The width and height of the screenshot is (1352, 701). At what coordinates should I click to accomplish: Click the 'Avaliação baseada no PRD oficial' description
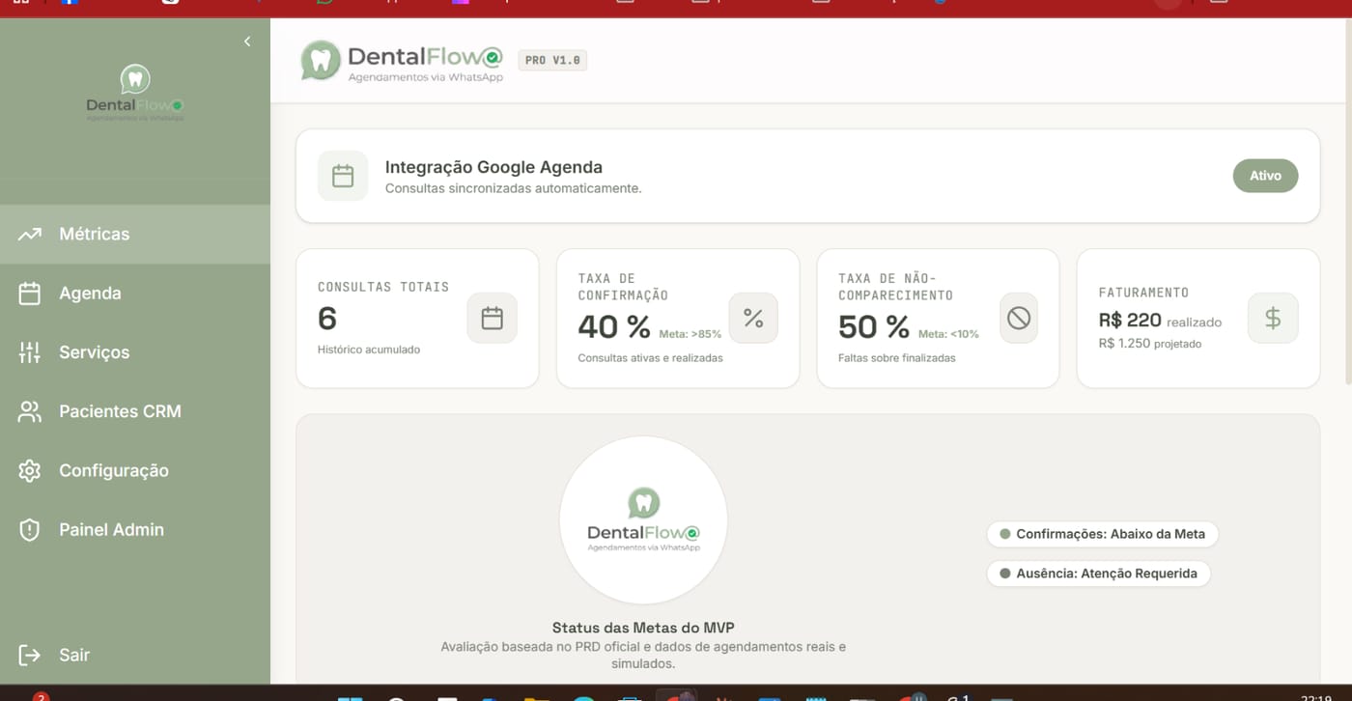[x=643, y=655]
